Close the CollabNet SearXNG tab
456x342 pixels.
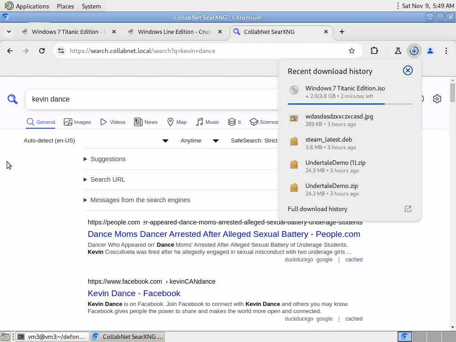pos(326,32)
